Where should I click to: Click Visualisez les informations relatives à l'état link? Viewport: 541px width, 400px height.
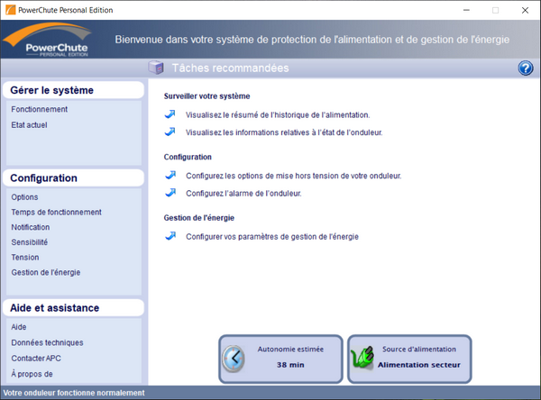pyautogui.click(x=284, y=132)
